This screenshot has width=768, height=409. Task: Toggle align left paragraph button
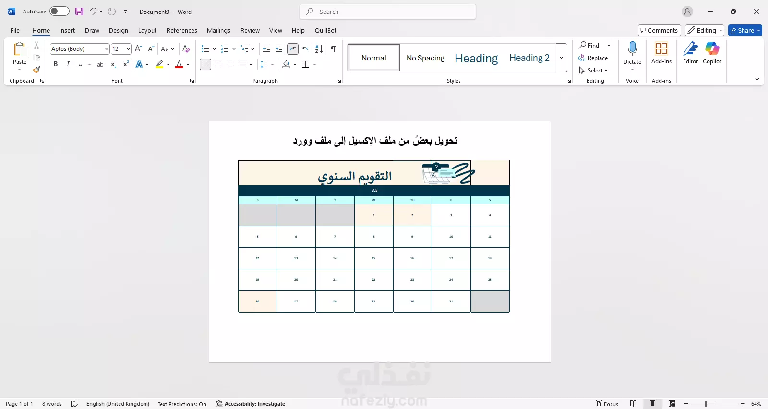[205, 64]
